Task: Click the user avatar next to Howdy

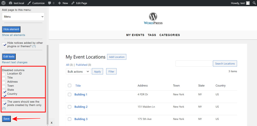Action: pyautogui.click(x=248, y=3)
